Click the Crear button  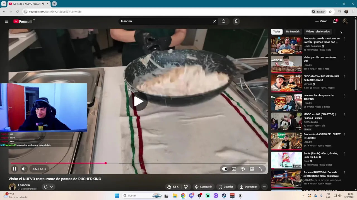321,21
